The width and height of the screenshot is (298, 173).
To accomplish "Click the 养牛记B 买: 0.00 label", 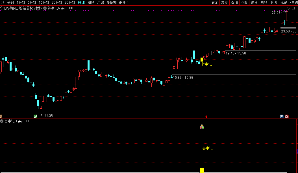I will 17,121.
